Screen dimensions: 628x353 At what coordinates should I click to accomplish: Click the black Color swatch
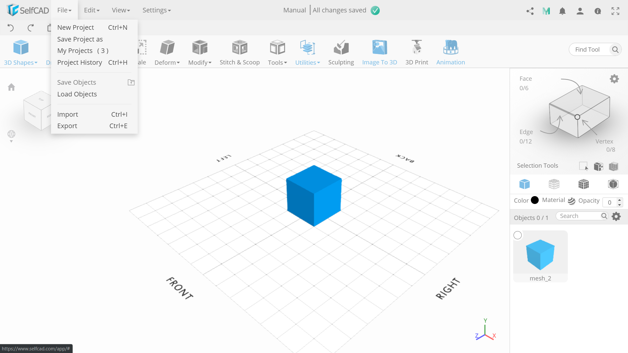[x=535, y=200]
